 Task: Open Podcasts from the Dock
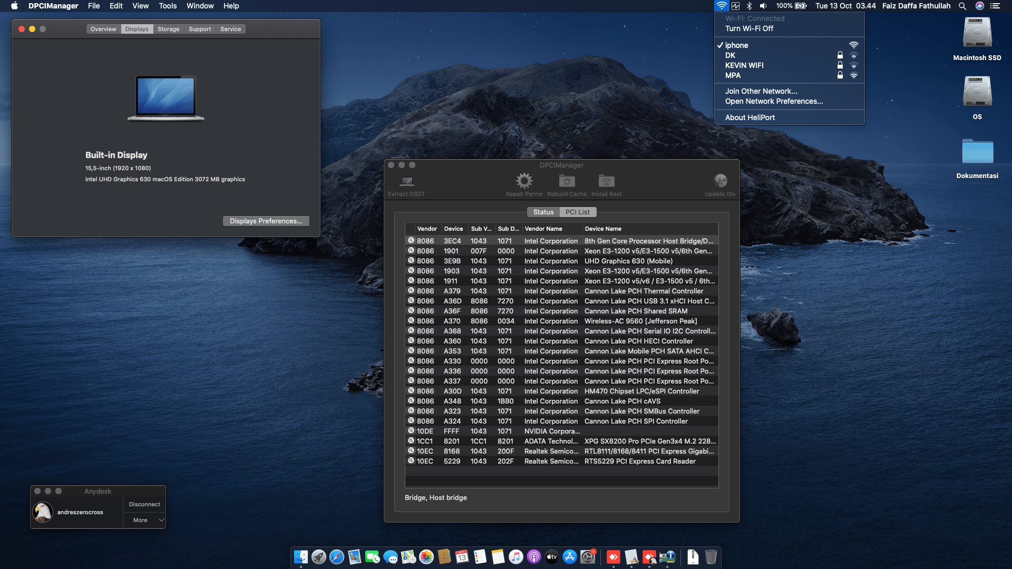534,557
